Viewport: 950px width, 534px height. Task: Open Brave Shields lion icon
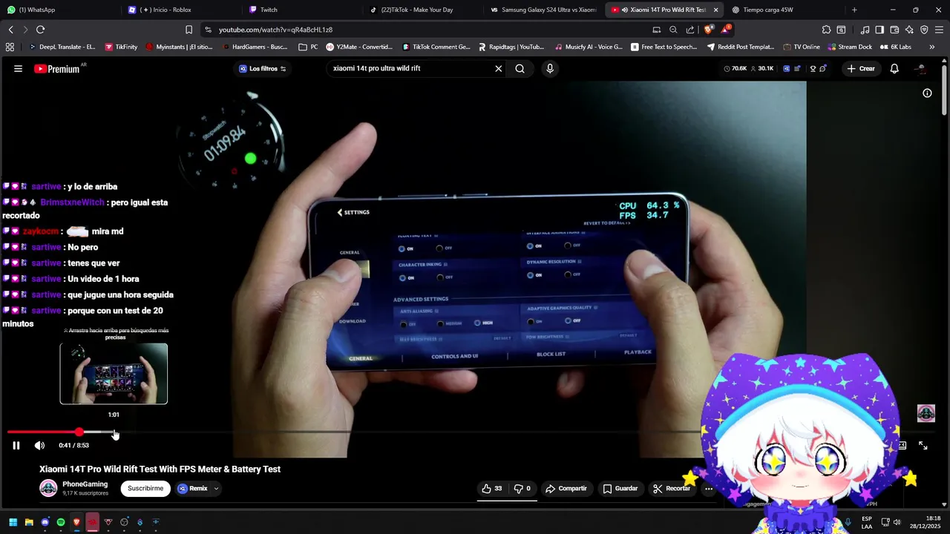(x=710, y=30)
